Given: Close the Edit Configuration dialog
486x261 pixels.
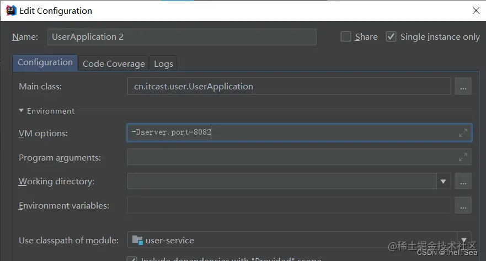Looking at the screenshot, I should pyautogui.click(x=476, y=10).
